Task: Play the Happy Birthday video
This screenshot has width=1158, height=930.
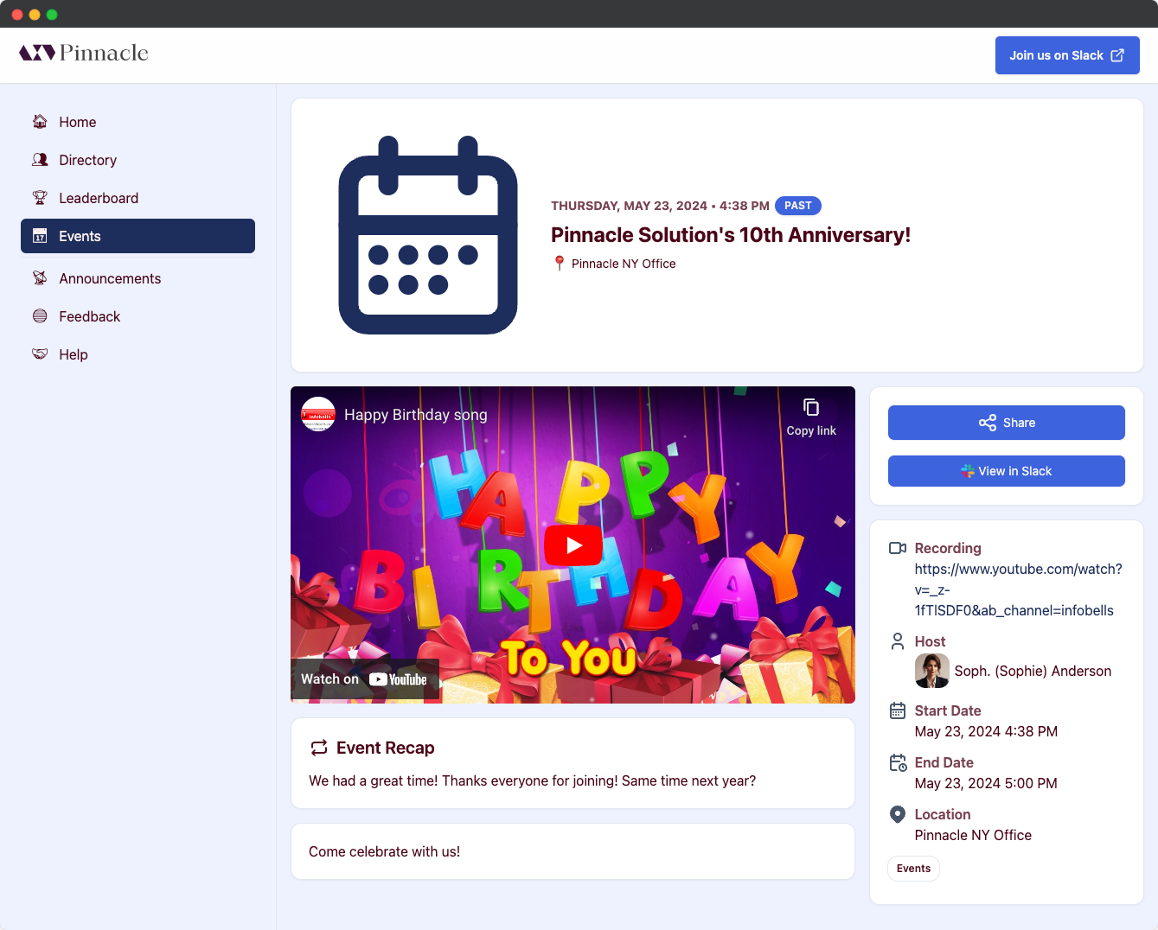Action: pos(573,545)
